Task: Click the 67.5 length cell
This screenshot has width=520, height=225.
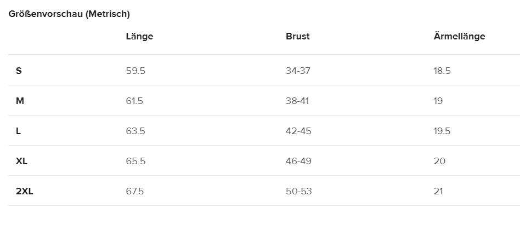Action: [x=135, y=191]
